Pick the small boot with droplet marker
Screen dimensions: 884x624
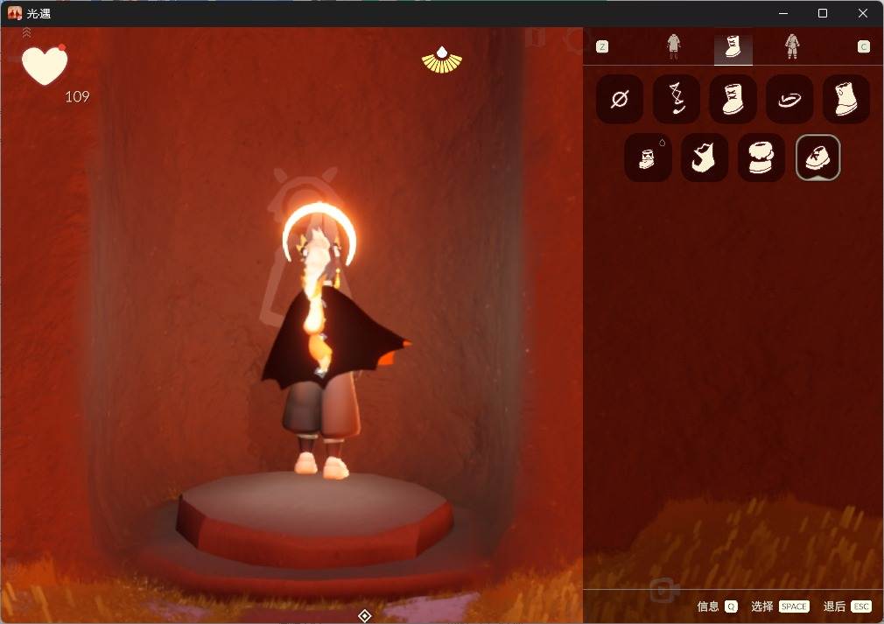coord(649,158)
